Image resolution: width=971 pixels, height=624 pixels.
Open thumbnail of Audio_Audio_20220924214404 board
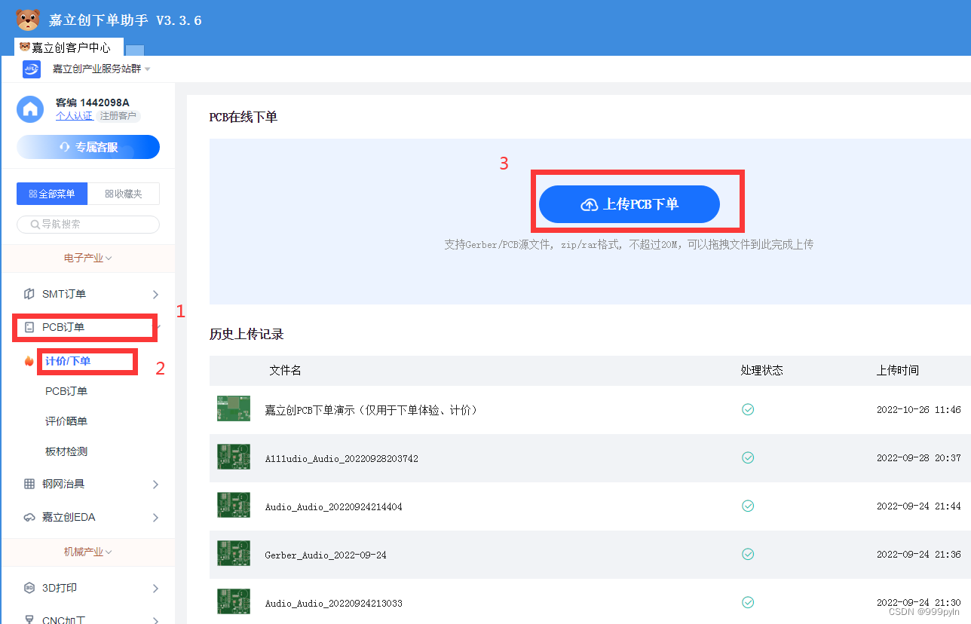coord(234,505)
